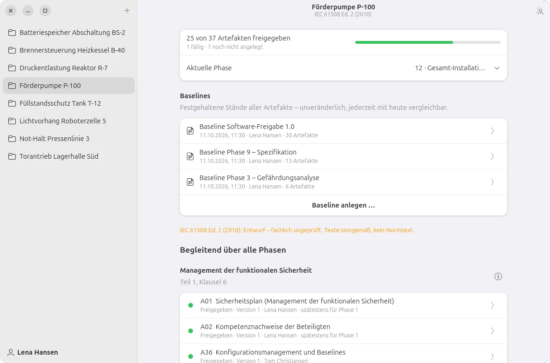Open artifact A36 Konfigurationsmanagement und Baselines
The image size is (550, 363).
point(344,354)
